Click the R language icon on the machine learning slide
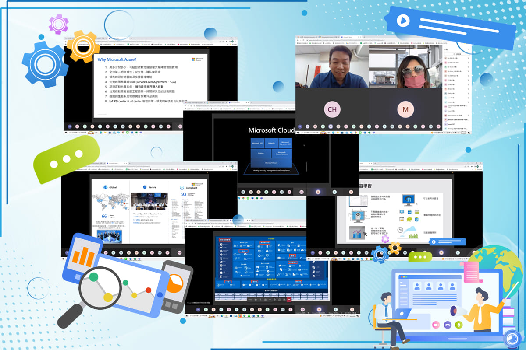The width and height of the screenshot is (526, 350). pyautogui.click(x=409, y=200)
